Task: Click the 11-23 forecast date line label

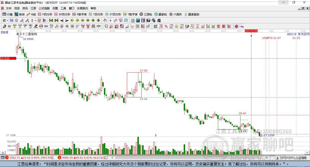Action: pyautogui.click(x=296, y=38)
